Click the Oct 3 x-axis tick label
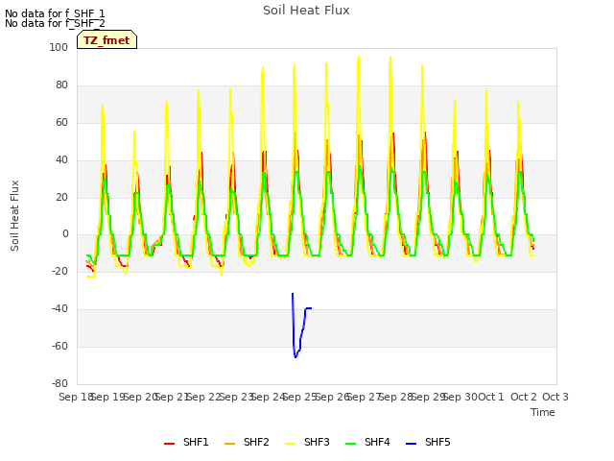Screen dimensions: 614x461 [x=555, y=397]
